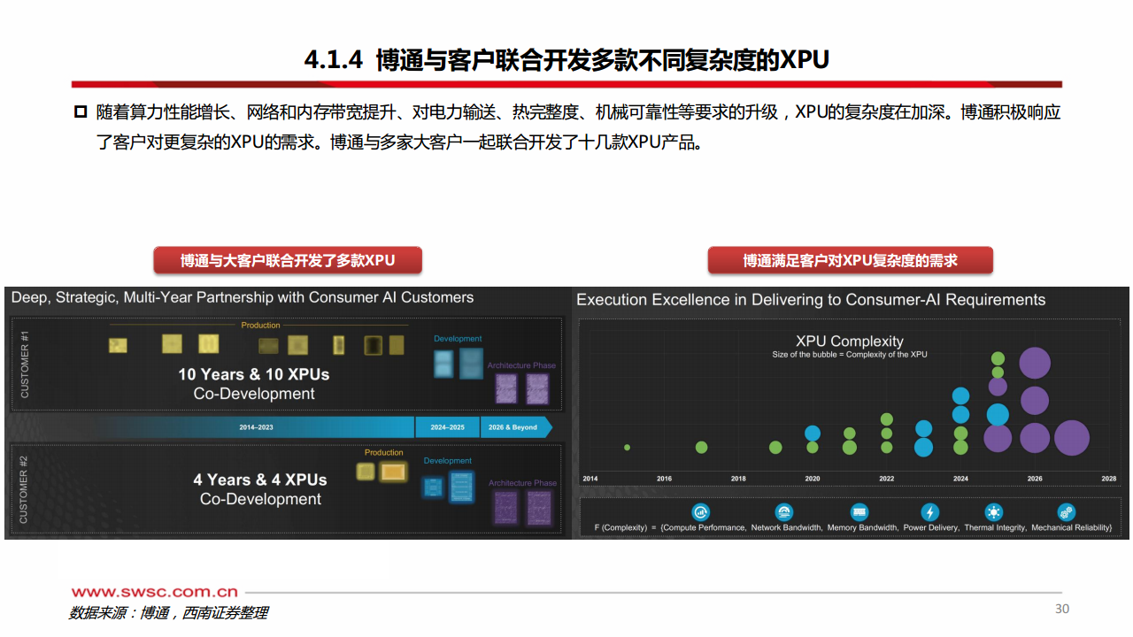Click the 2028 axis label
Viewport: 1133px width, 637px height.
(1109, 479)
